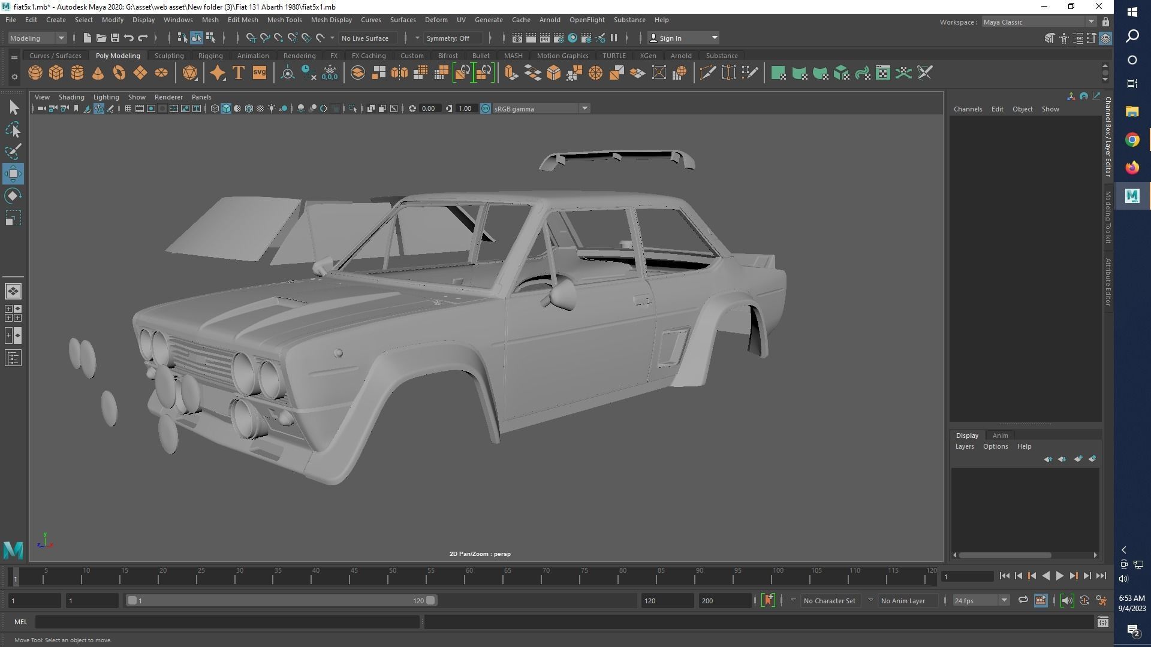The height and width of the screenshot is (647, 1151).
Task: Open the Edit Mesh menu
Action: pyautogui.click(x=242, y=20)
